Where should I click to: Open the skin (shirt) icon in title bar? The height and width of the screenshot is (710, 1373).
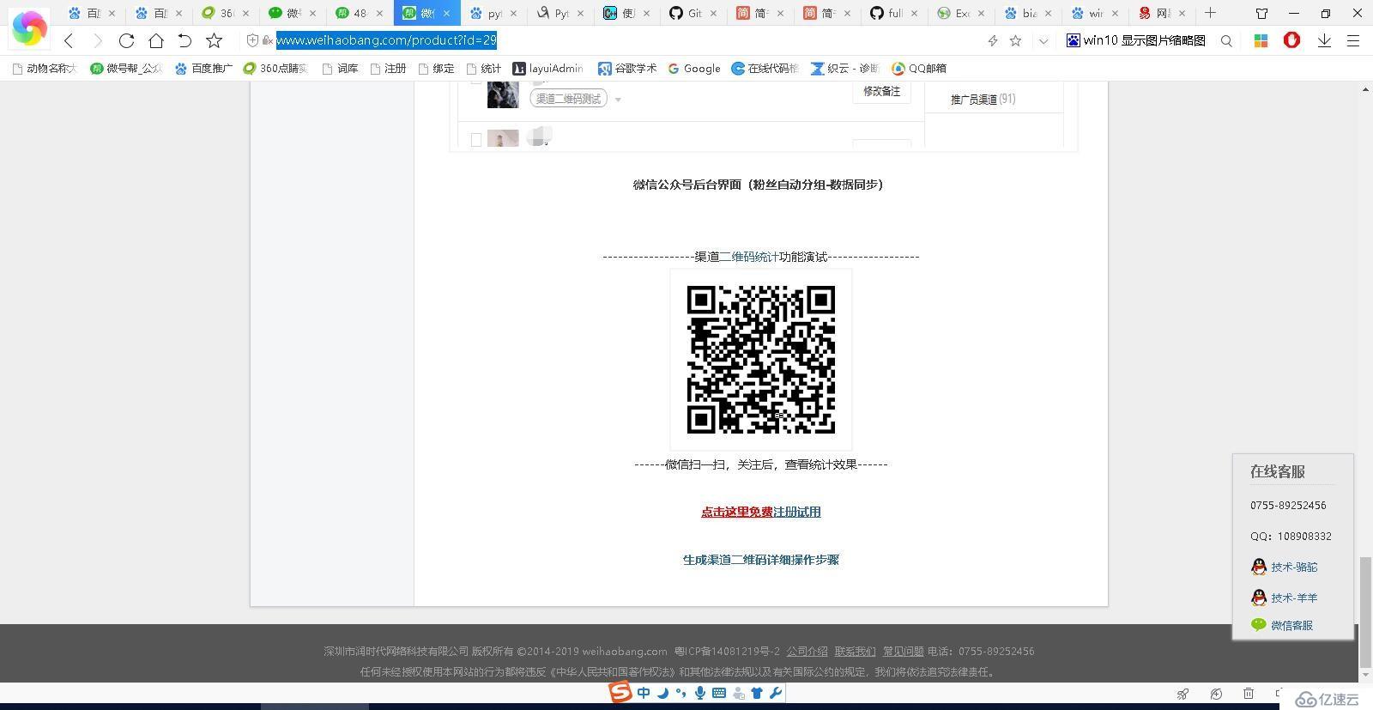(1262, 13)
